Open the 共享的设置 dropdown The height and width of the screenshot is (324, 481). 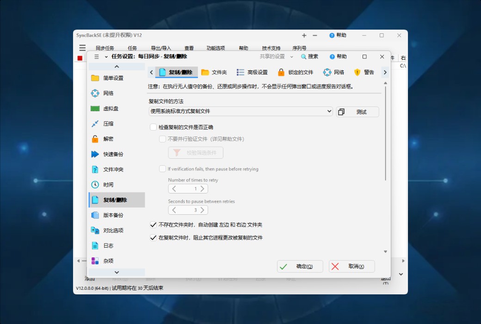coord(277,56)
